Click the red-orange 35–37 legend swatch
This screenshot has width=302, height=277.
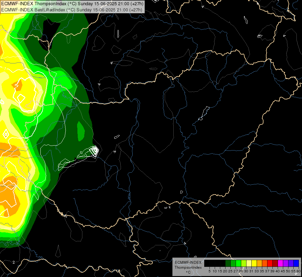click(x=265, y=263)
